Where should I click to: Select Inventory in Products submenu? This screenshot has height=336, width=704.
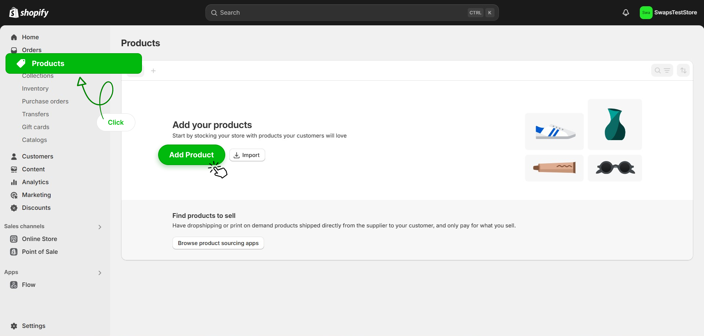(x=35, y=88)
